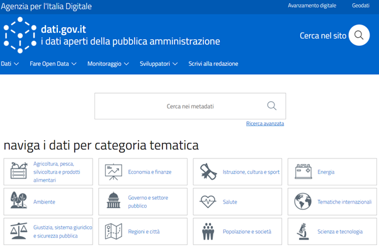Viewport: 379px width, 247px height.
Task: Click the dati.gov.it network logo
Action: coord(20,35)
